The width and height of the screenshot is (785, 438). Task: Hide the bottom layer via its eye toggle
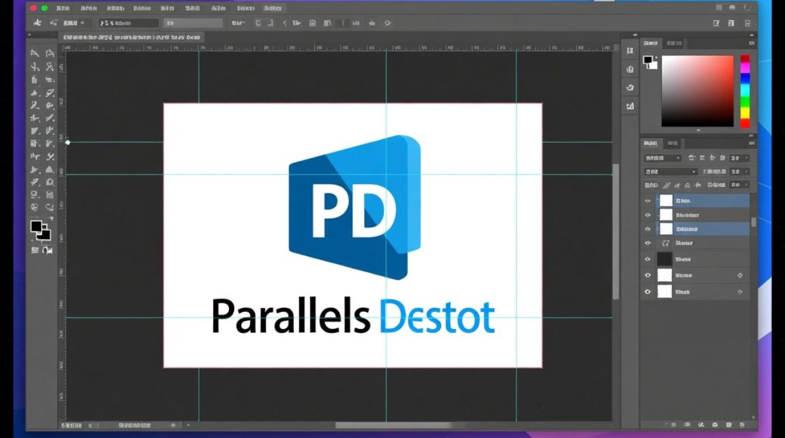click(x=647, y=290)
